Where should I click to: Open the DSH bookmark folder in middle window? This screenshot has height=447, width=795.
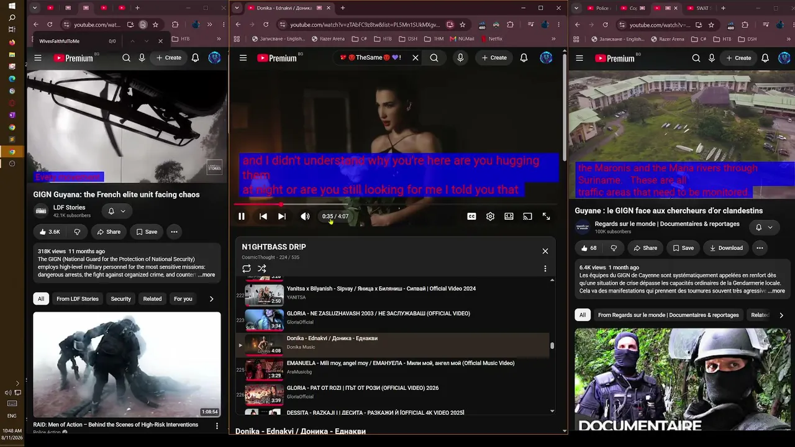pos(408,38)
